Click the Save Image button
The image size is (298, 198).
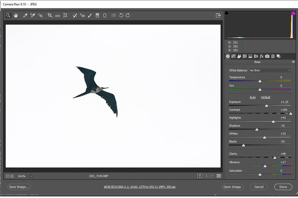point(19,187)
